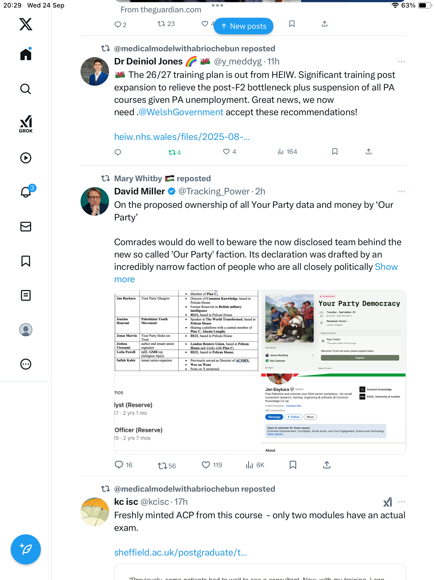The height and width of the screenshot is (580, 435).
Task: Share David Miller's post
Action: [327, 465]
